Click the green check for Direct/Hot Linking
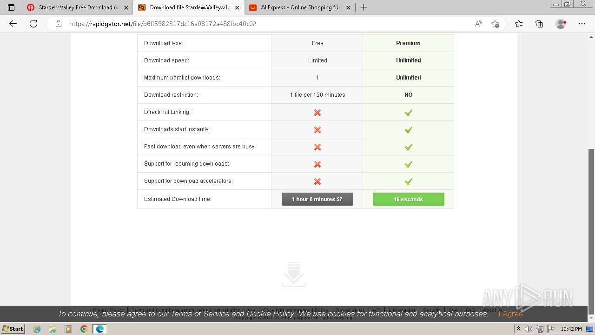The height and width of the screenshot is (335, 595). (x=409, y=113)
